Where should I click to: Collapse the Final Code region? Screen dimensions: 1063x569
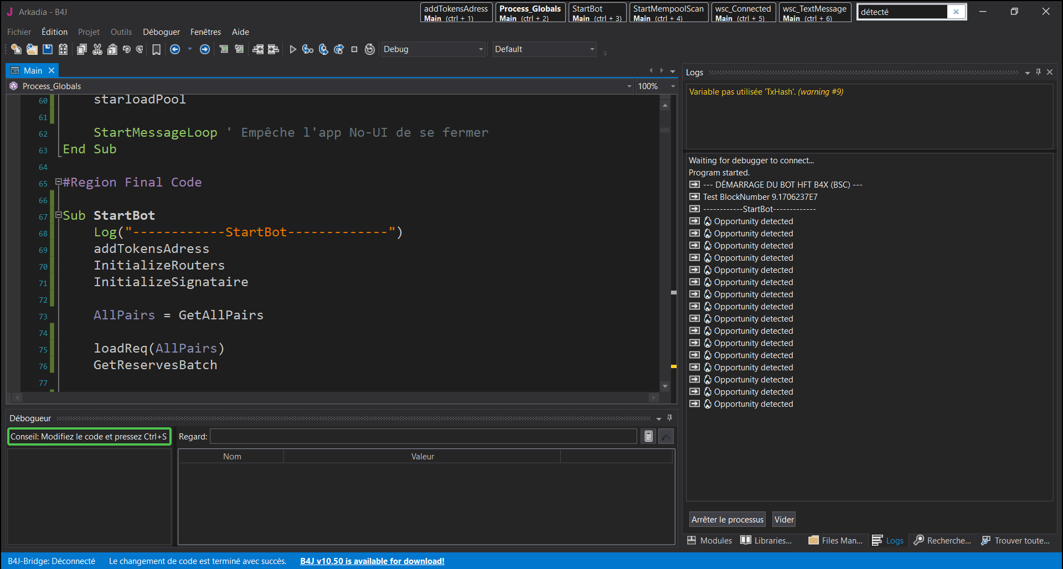58,182
